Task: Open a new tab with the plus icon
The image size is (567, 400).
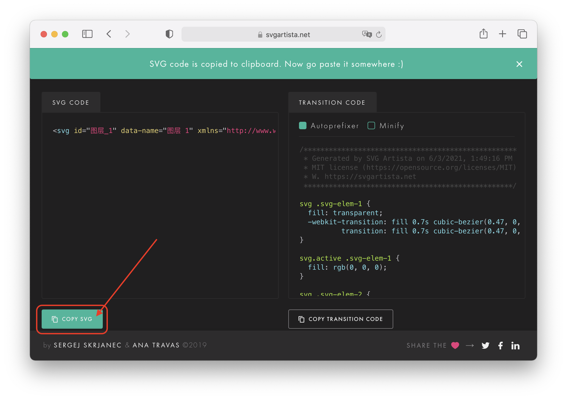Action: click(x=502, y=34)
